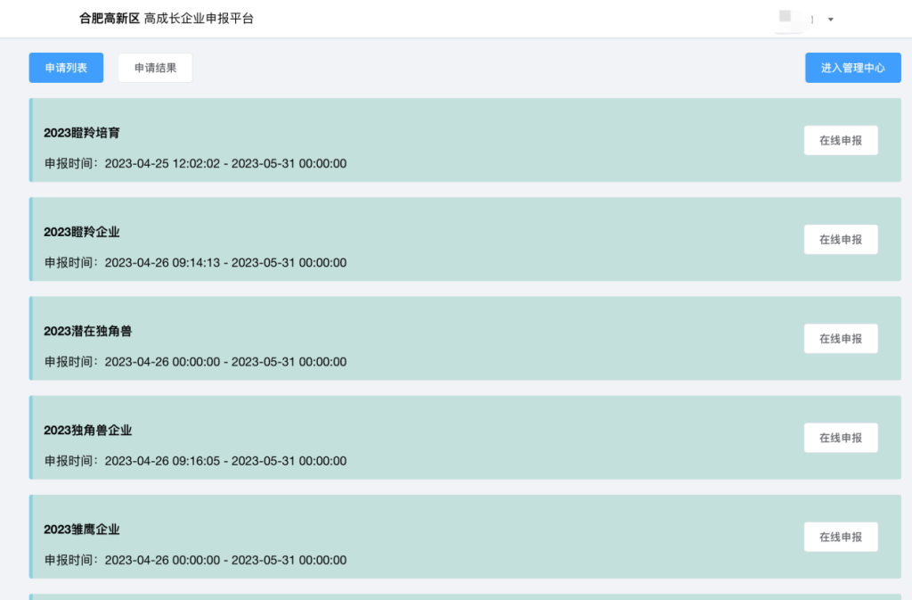Click the 申报时间 line starting 2023-04-26 09:16:05

click(x=196, y=461)
